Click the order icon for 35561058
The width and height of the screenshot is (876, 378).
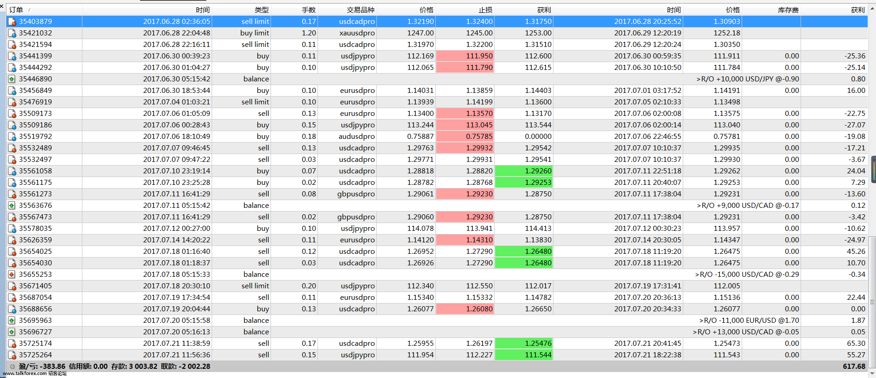coord(12,171)
